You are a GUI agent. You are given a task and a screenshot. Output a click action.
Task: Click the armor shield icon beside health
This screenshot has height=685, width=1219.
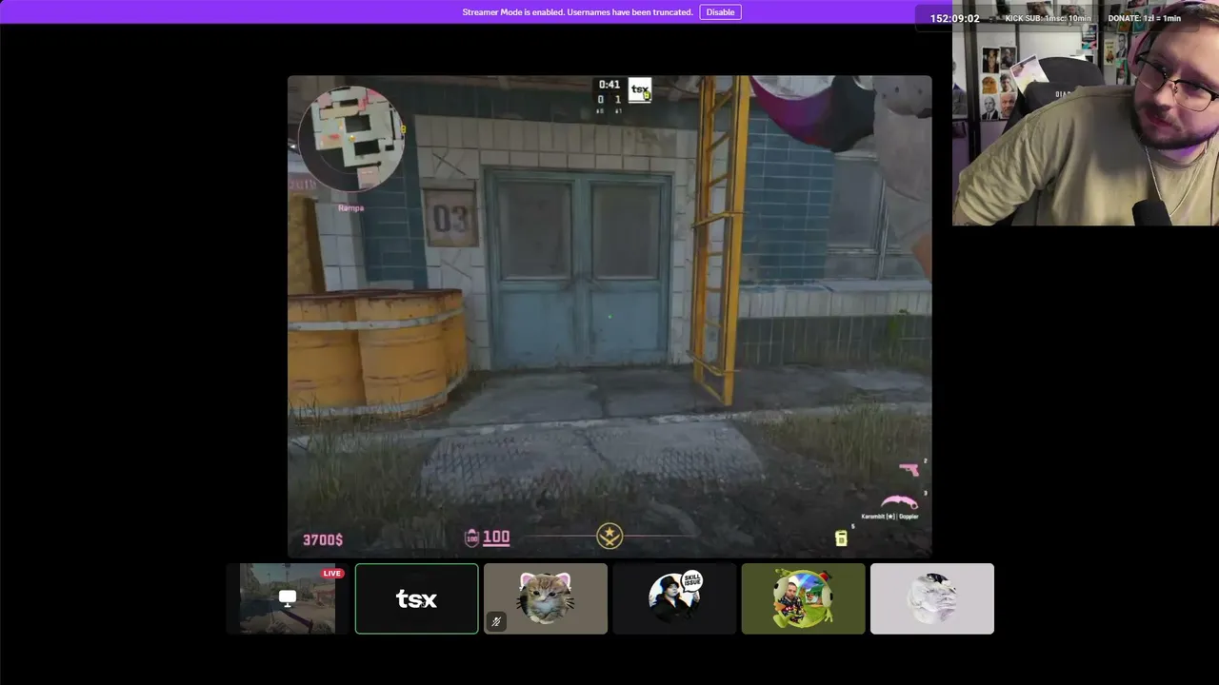471,538
